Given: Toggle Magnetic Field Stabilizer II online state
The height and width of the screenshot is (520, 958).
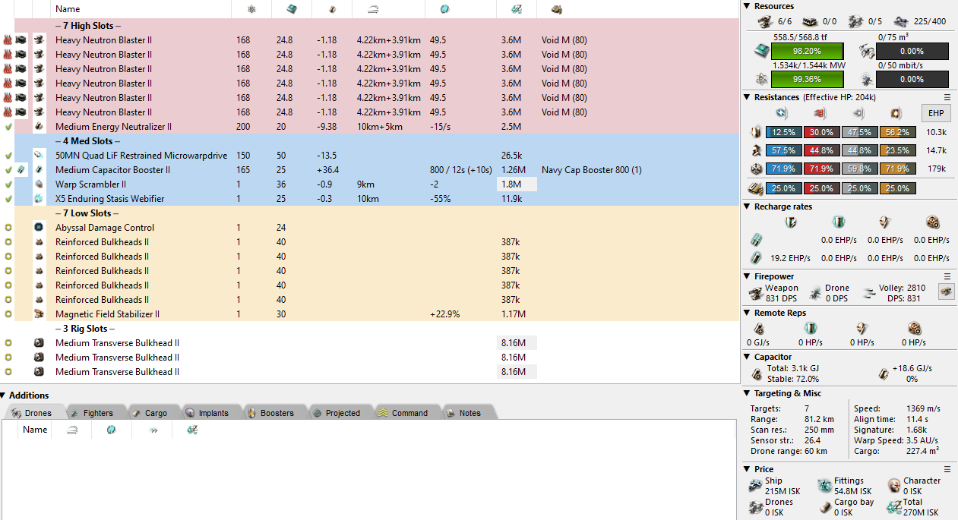Looking at the screenshot, I should 8,314.
